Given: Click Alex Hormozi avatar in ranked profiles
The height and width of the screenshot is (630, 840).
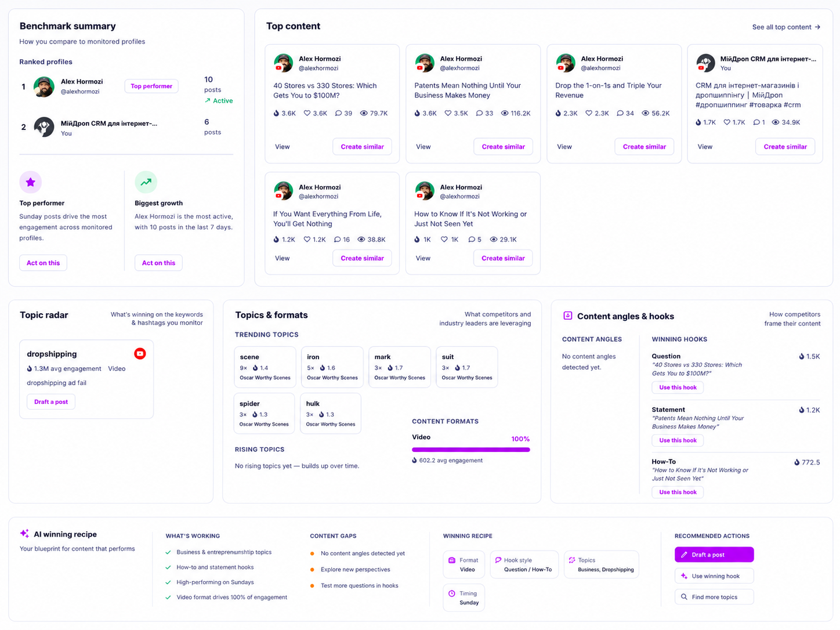Looking at the screenshot, I should [44, 86].
